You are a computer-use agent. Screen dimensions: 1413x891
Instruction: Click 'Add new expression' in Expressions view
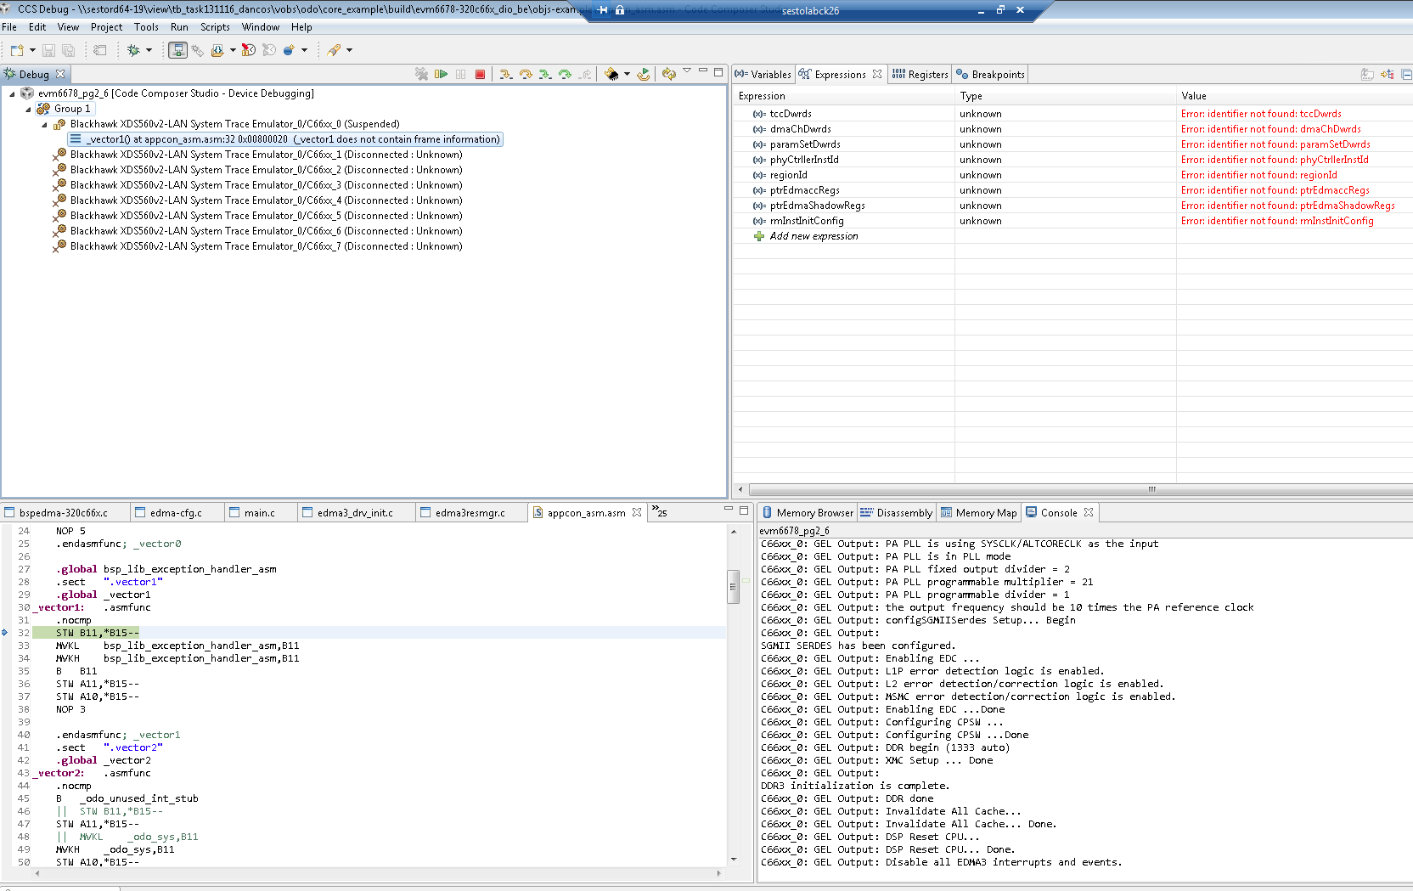pos(813,236)
